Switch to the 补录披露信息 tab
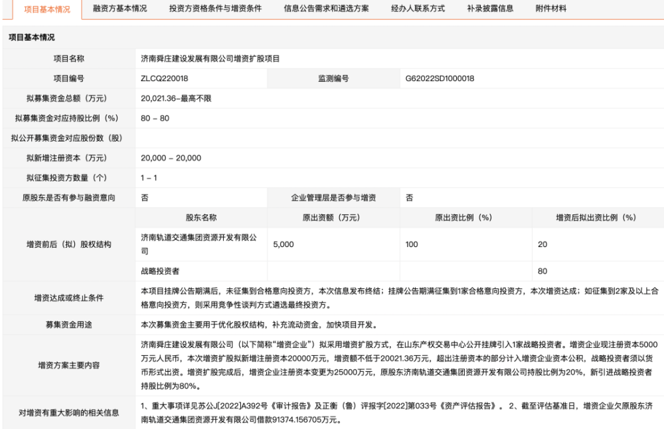Image resolution: width=664 pixels, height=429 pixels. tap(489, 9)
